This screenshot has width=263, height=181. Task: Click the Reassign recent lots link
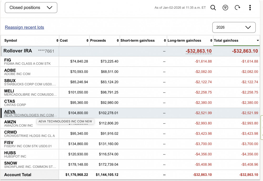click(24, 27)
